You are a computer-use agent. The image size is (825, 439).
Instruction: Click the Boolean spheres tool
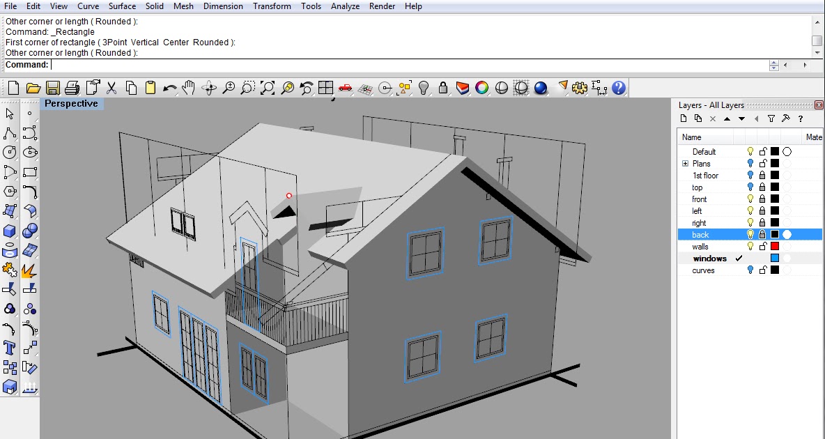point(30,231)
